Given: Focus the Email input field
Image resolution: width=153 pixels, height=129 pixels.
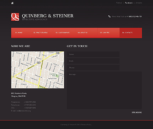Looking at the screenshot, I should click(x=93, y=61).
